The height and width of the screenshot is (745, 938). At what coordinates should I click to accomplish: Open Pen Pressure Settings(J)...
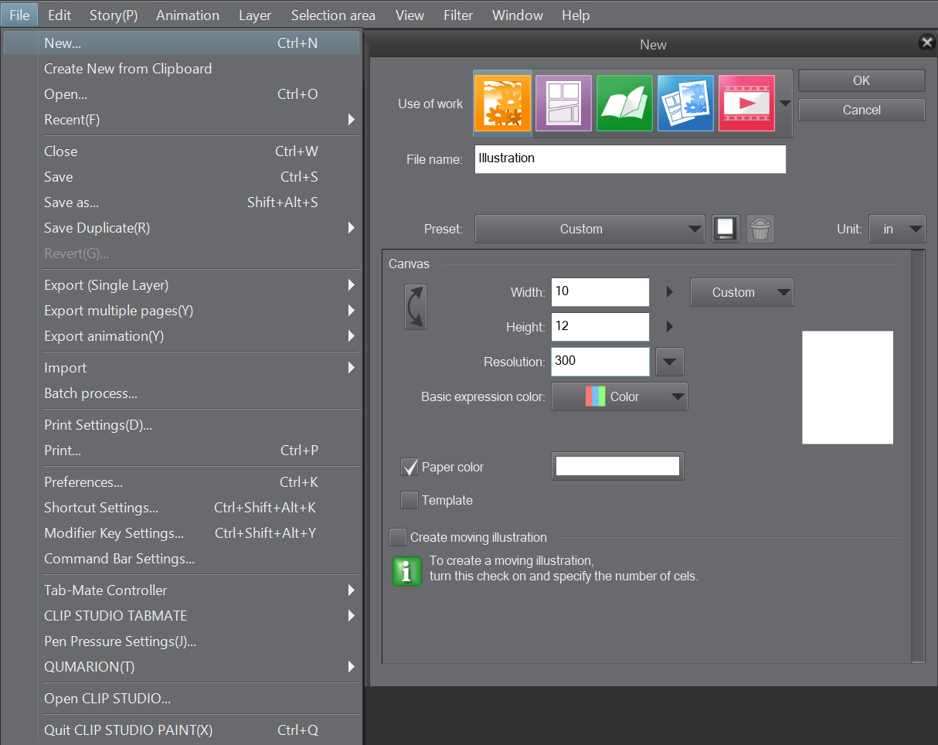pyautogui.click(x=182, y=641)
